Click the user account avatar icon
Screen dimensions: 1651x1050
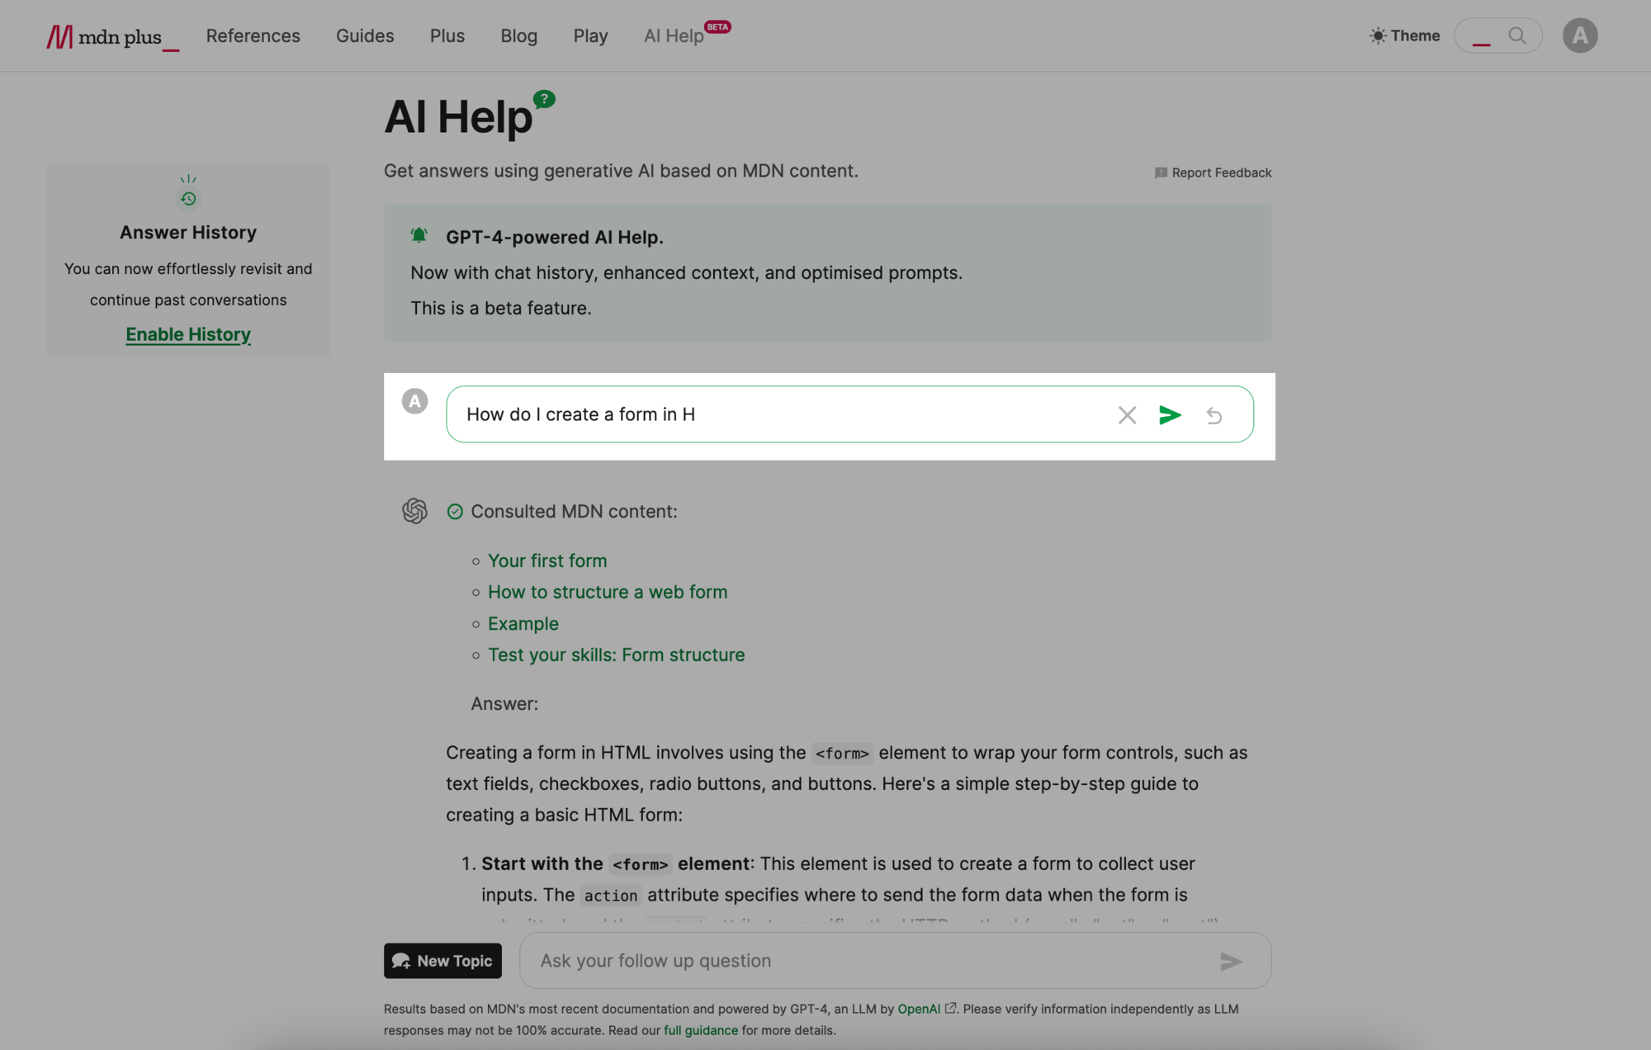coord(1579,35)
